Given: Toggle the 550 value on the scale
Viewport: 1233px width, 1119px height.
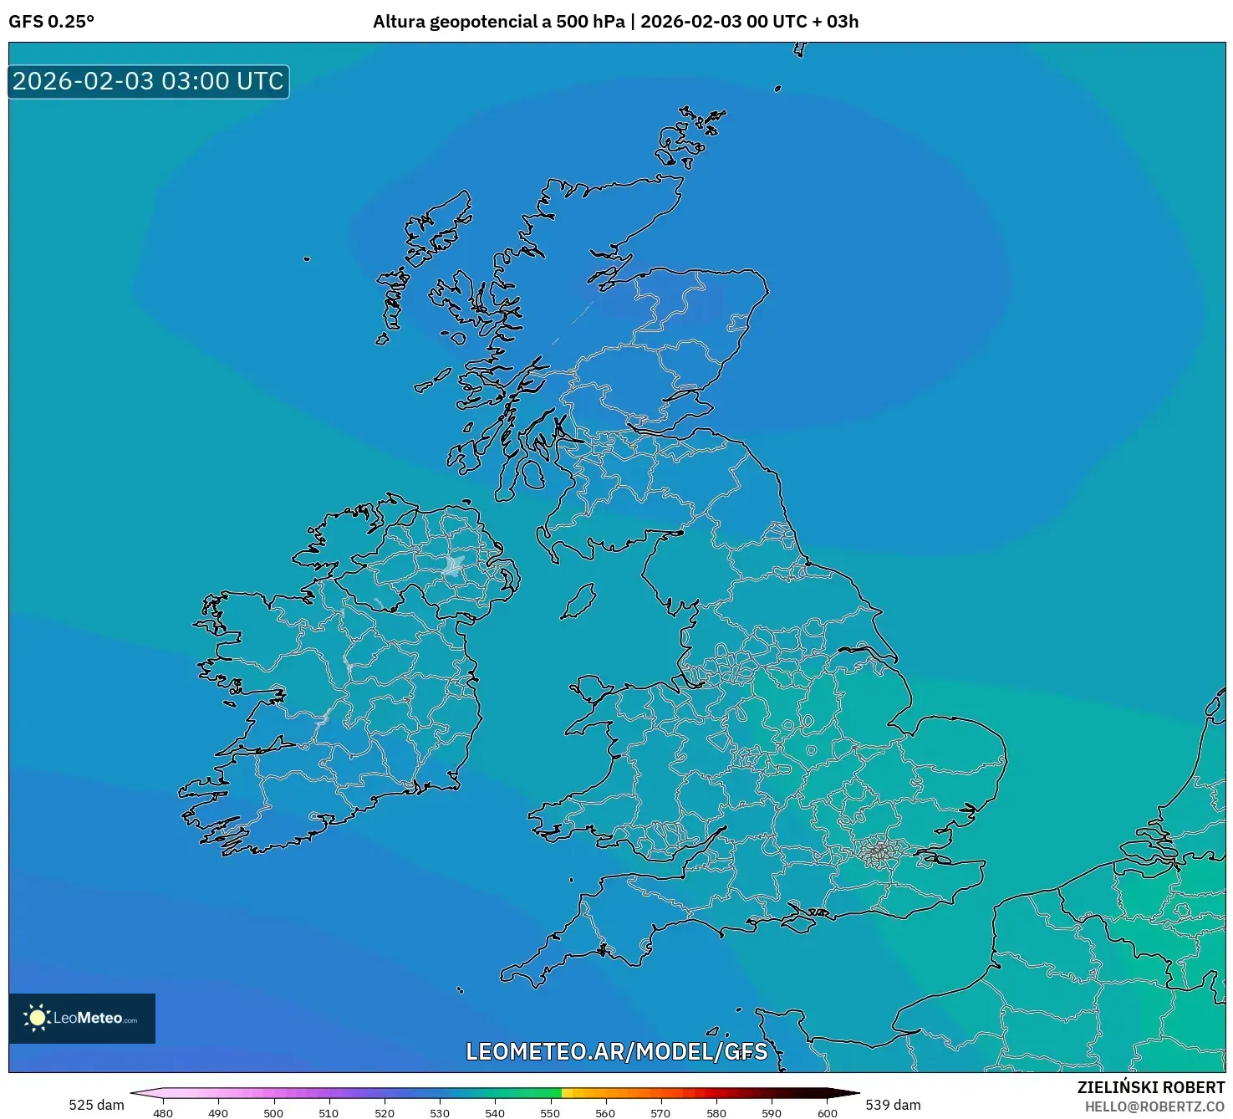Looking at the screenshot, I should (552, 1114).
